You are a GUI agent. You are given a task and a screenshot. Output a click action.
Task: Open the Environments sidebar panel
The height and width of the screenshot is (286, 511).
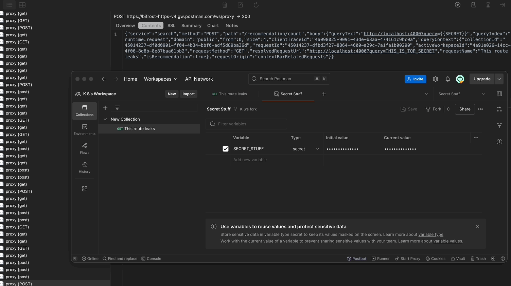[x=84, y=130]
